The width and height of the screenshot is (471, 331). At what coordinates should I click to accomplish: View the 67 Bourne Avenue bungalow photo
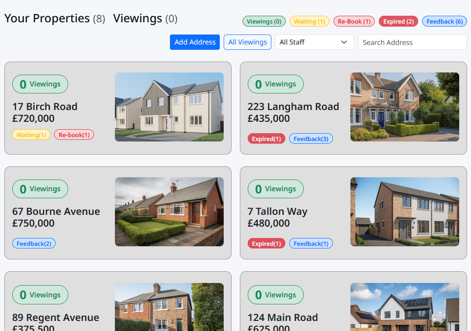click(x=169, y=212)
